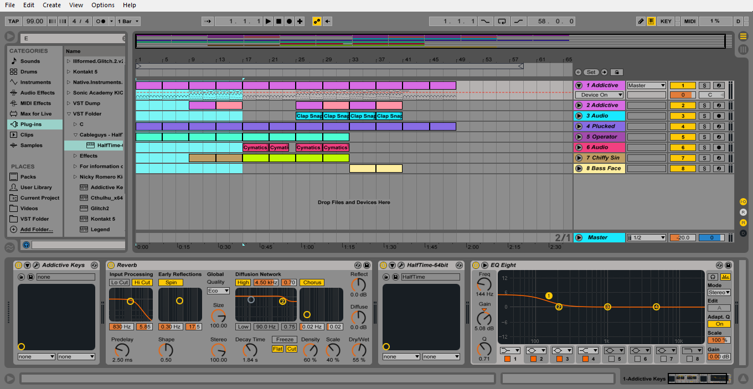Toggle Draw Mode pencil icon
The width and height of the screenshot is (753, 389).
[x=641, y=21]
